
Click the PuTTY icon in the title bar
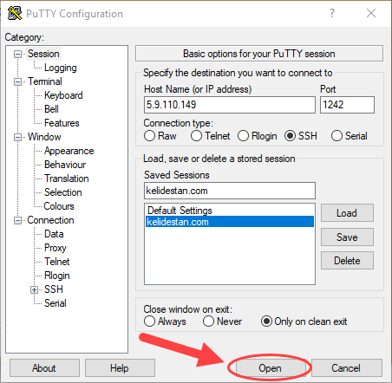(x=15, y=13)
